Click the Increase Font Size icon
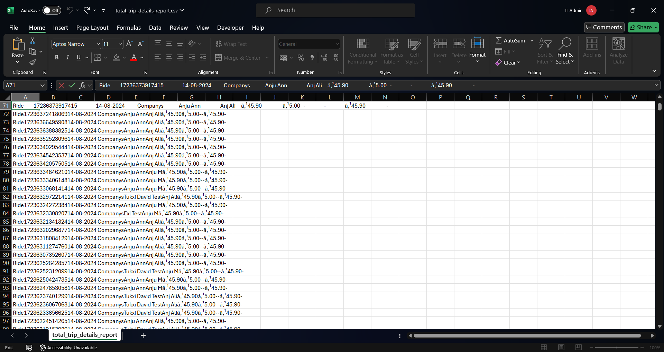The image size is (664, 352). pos(129,44)
